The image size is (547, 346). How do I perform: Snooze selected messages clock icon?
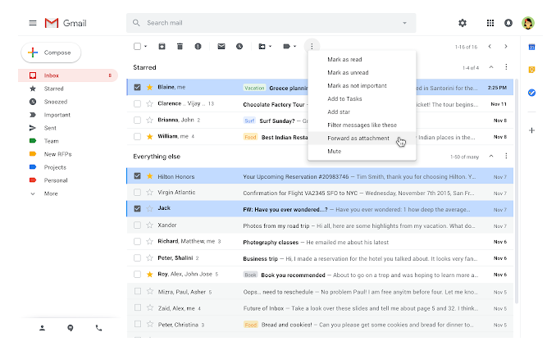pyautogui.click(x=239, y=47)
